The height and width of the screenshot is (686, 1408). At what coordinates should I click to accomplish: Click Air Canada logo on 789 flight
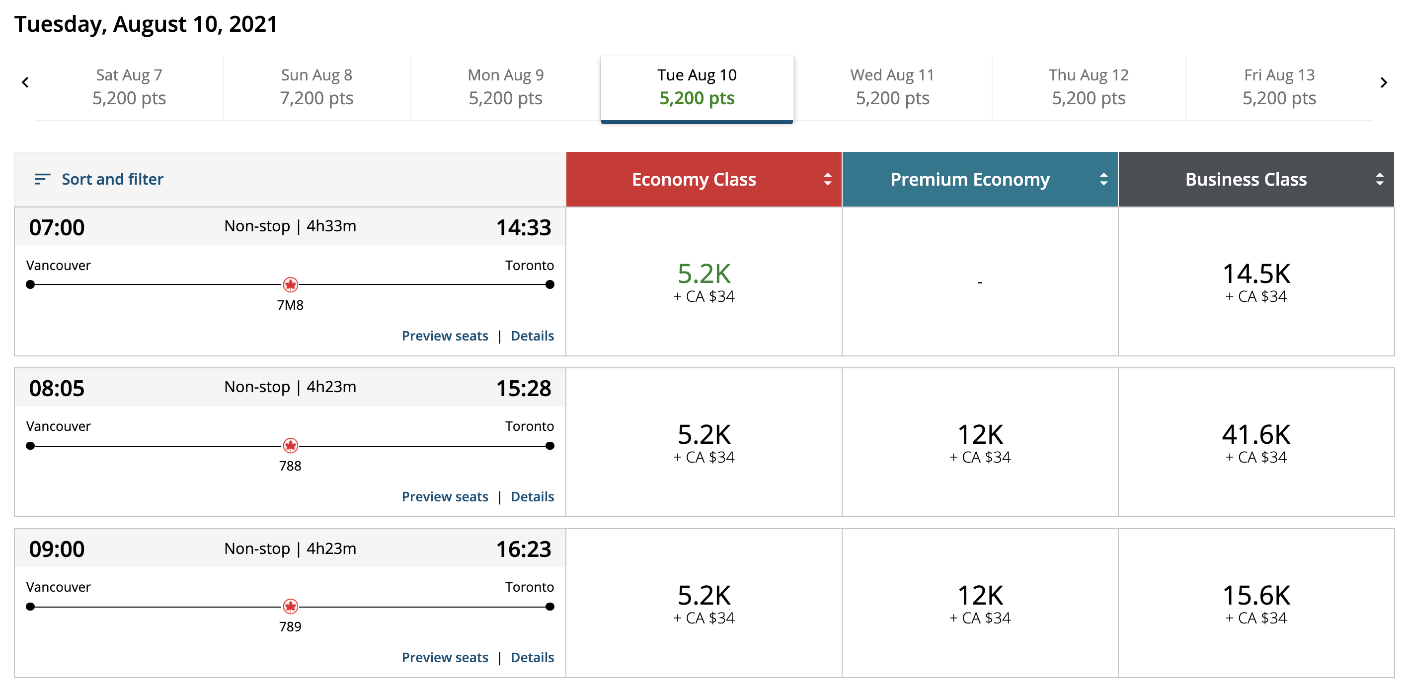290,606
